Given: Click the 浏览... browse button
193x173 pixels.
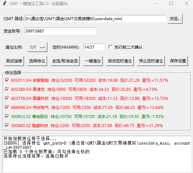Looking at the screenshot, I should [175, 19].
